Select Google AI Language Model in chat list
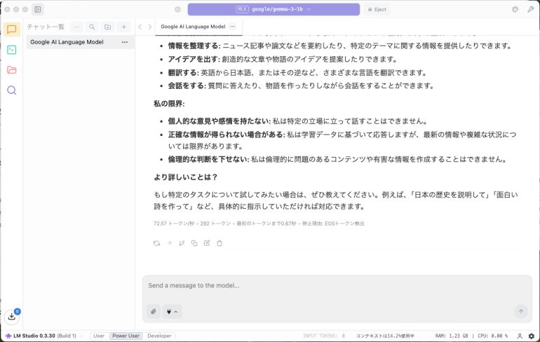Image resolution: width=540 pixels, height=342 pixels. (x=67, y=42)
